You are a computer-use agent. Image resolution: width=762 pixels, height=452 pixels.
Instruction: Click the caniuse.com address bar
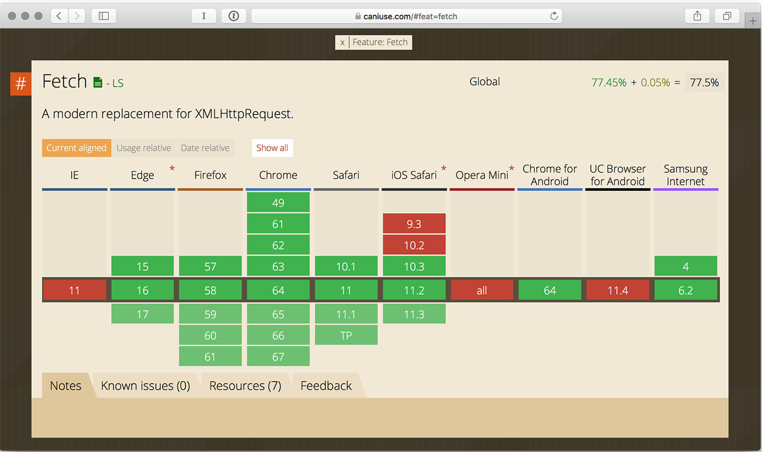[406, 16]
